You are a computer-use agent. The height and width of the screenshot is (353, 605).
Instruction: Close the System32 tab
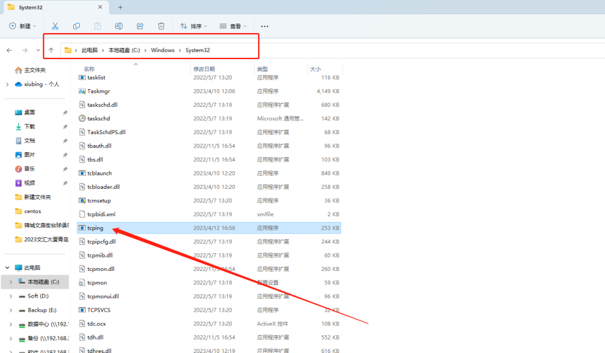point(100,7)
